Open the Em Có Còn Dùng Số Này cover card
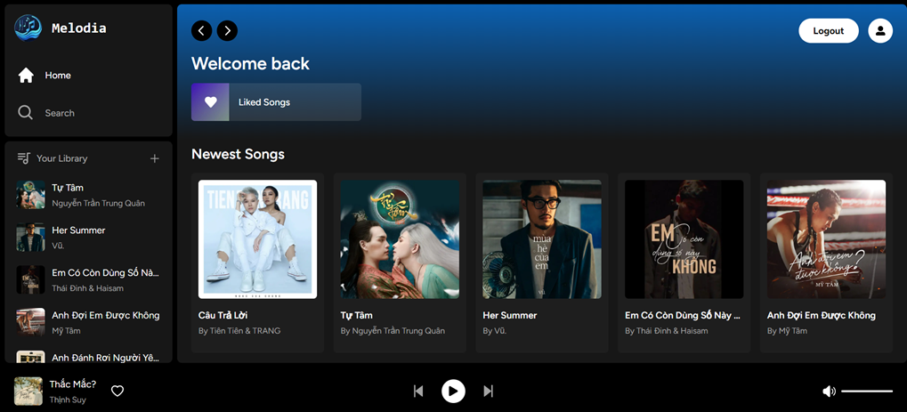Screen dimensions: 907x412 pyautogui.click(x=684, y=239)
